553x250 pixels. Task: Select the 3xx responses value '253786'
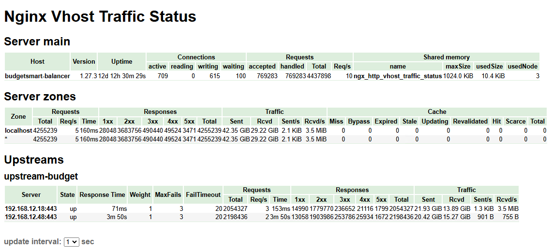pos(344,217)
